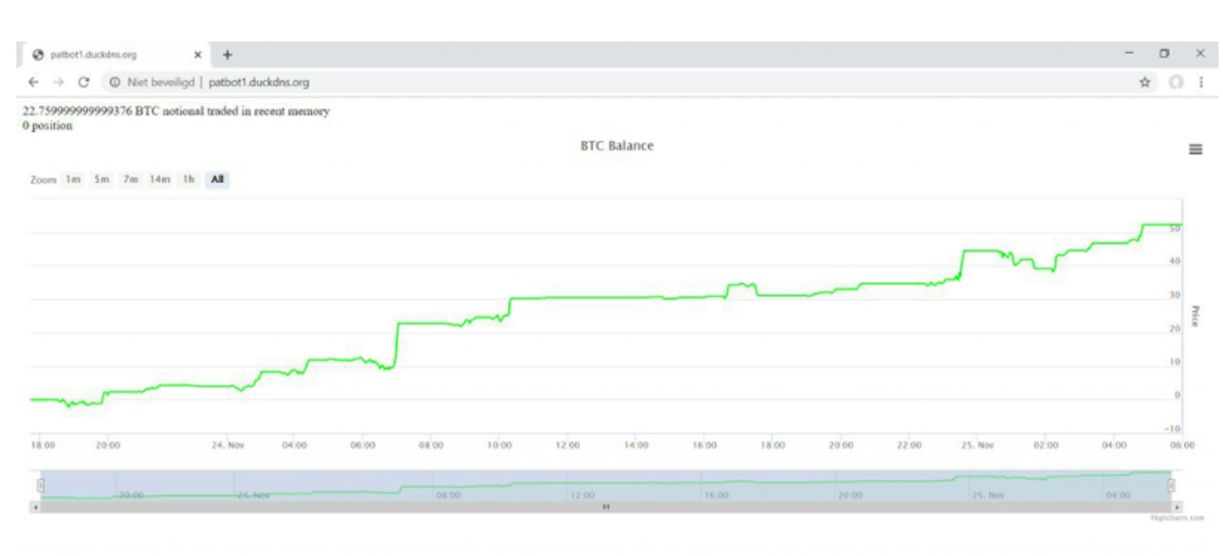Open the Highcharts.com credit link
Viewport: 1223px width, 556px height.
point(1177,518)
